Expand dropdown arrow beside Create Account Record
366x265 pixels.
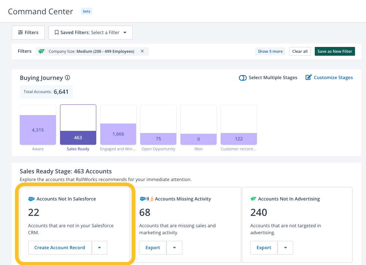(x=100, y=248)
